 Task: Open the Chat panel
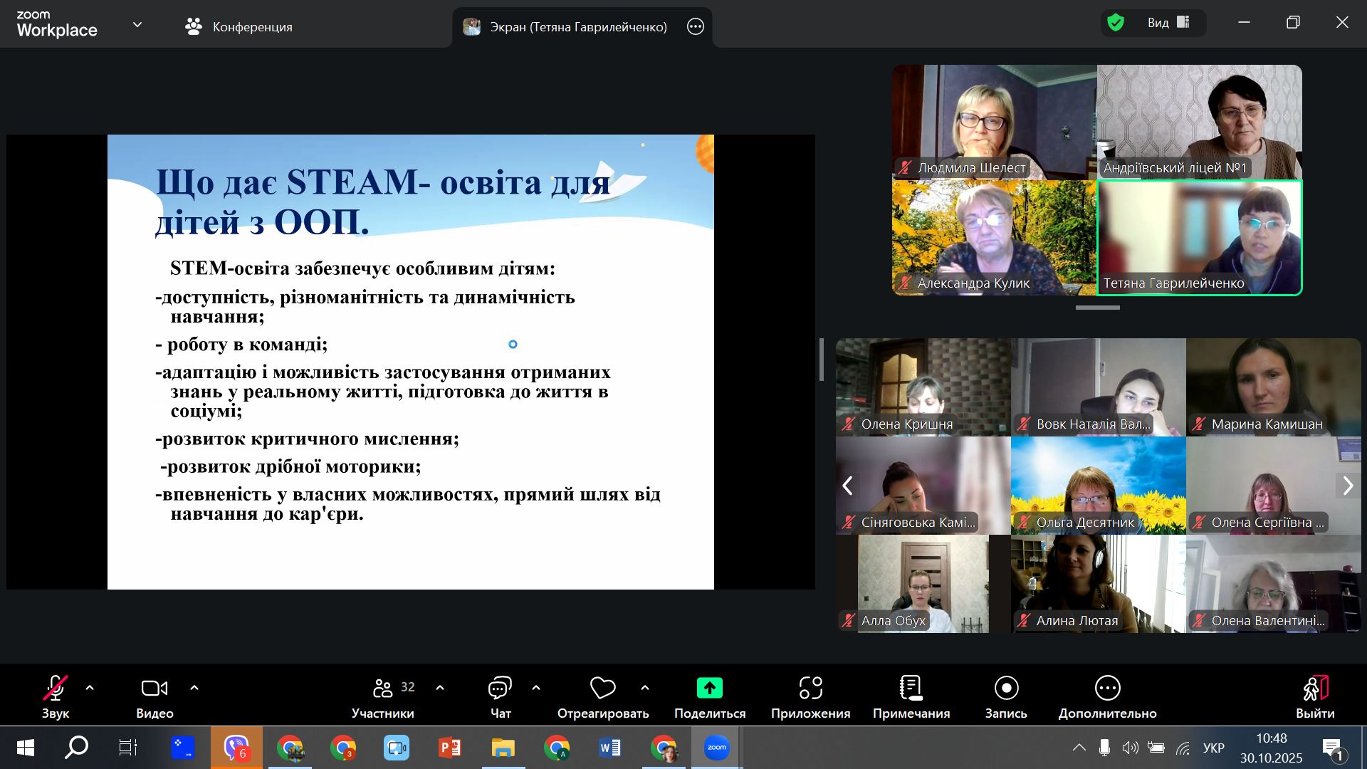click(500, 689)
